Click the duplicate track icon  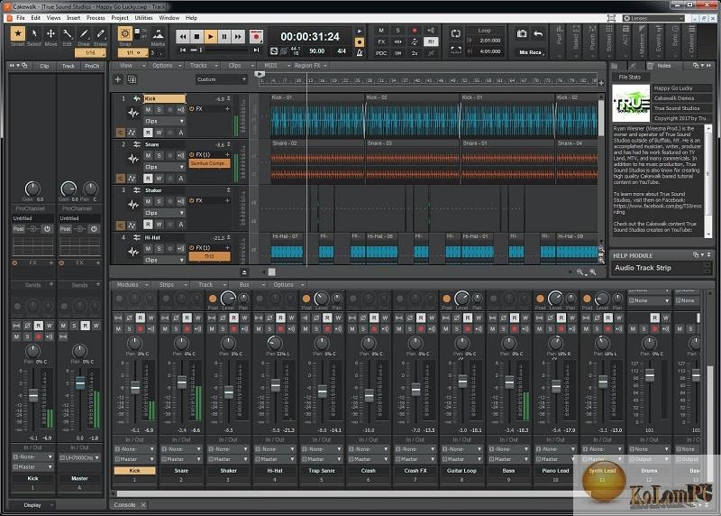(132, 79)
